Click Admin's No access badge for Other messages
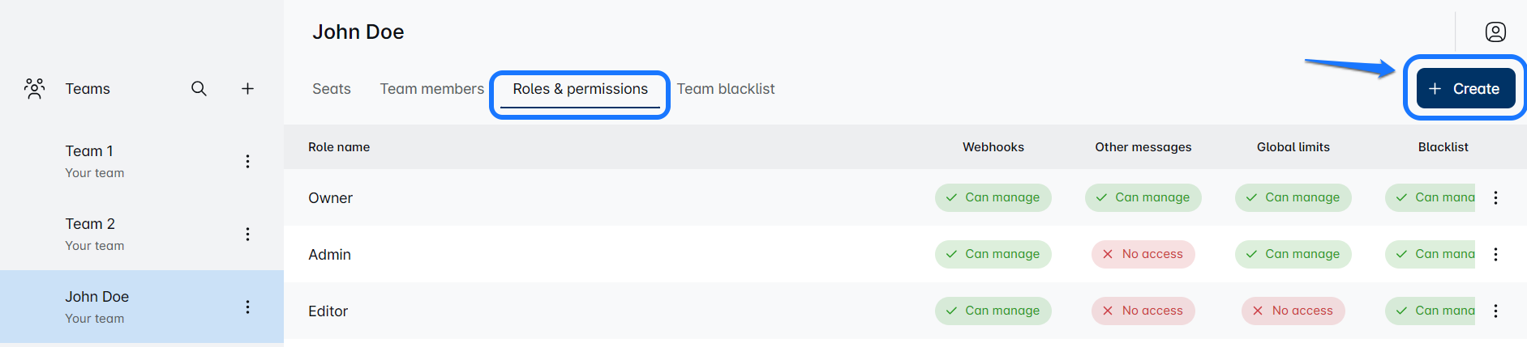The height and width of the screenshot is (347, 1527). [1143, 254]
